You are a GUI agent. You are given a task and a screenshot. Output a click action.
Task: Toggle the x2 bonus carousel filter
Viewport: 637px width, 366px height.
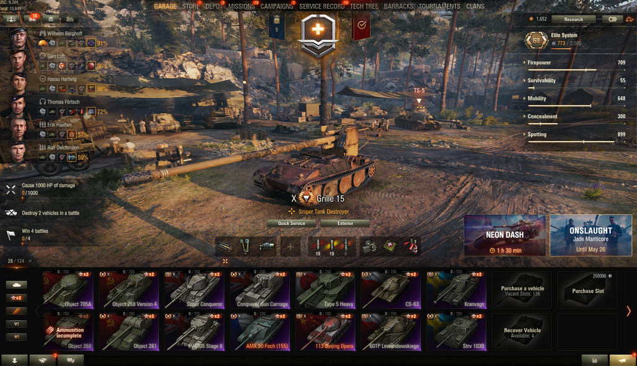tap(17, 298)
